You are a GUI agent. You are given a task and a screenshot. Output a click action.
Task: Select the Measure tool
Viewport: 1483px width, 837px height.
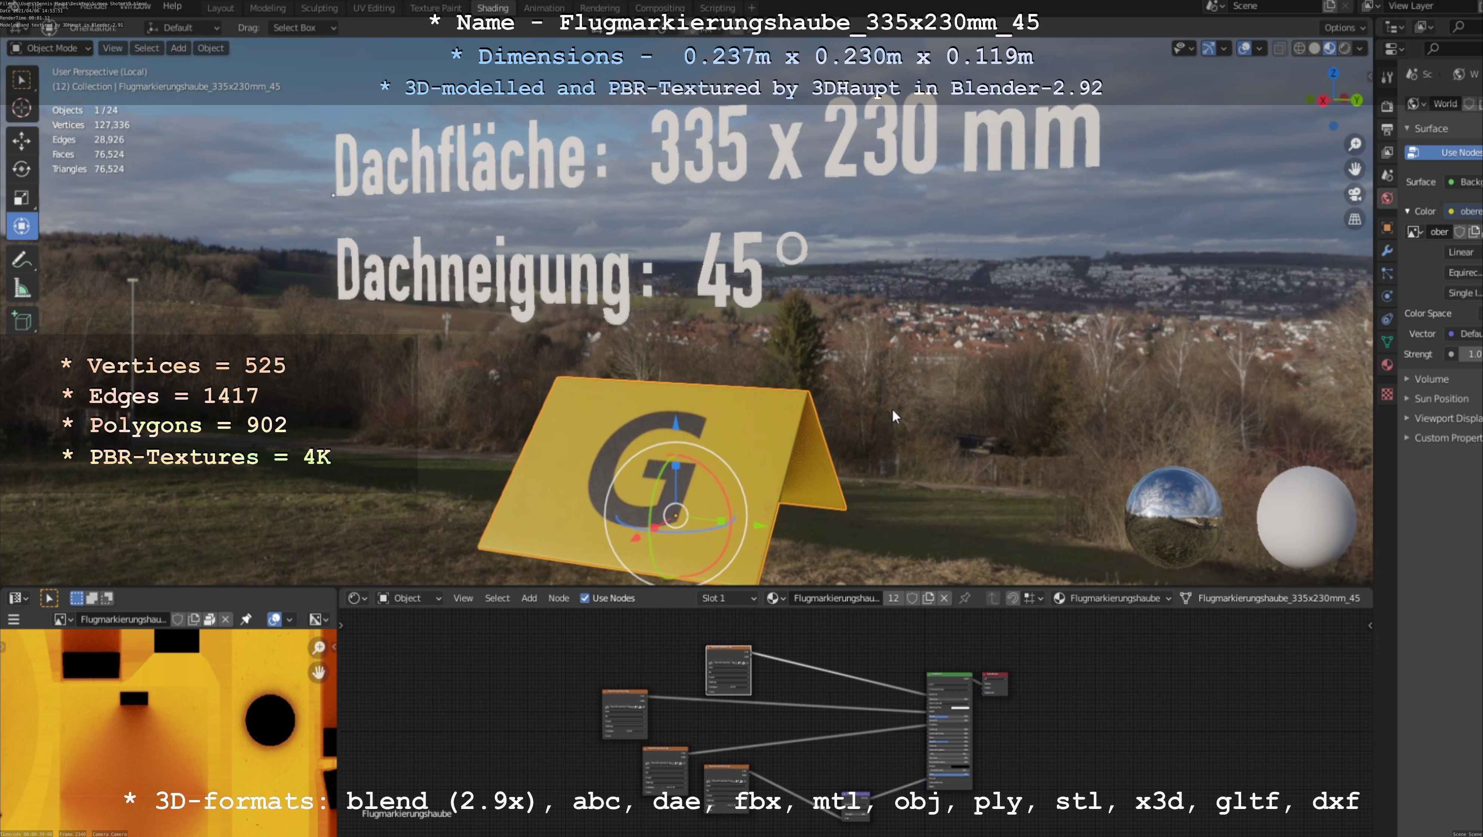21,289
